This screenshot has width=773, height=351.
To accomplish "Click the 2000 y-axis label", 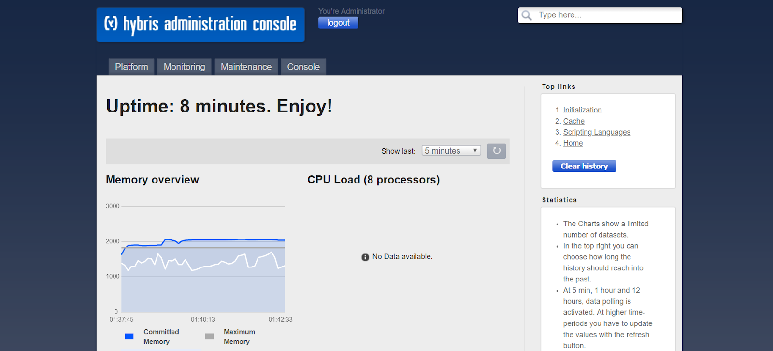I will pyautogui.click(x=113, y=241).
